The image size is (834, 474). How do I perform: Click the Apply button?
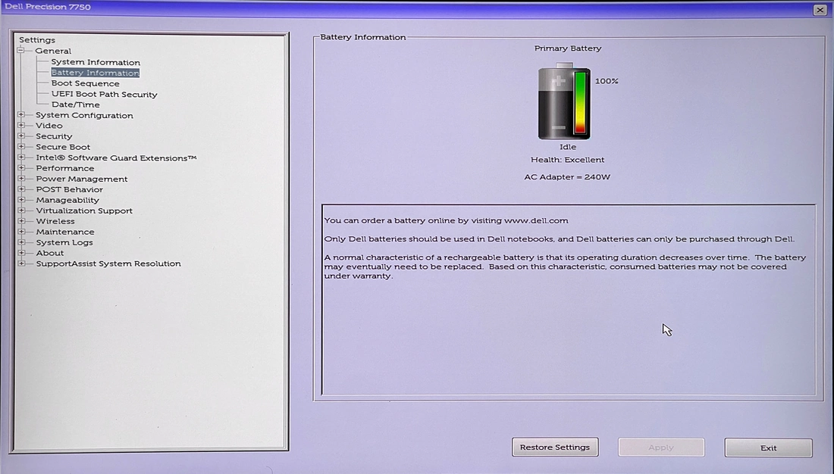coord(661,447)
